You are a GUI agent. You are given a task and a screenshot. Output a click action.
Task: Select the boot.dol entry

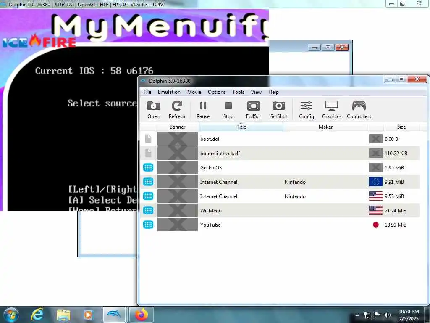280,139
